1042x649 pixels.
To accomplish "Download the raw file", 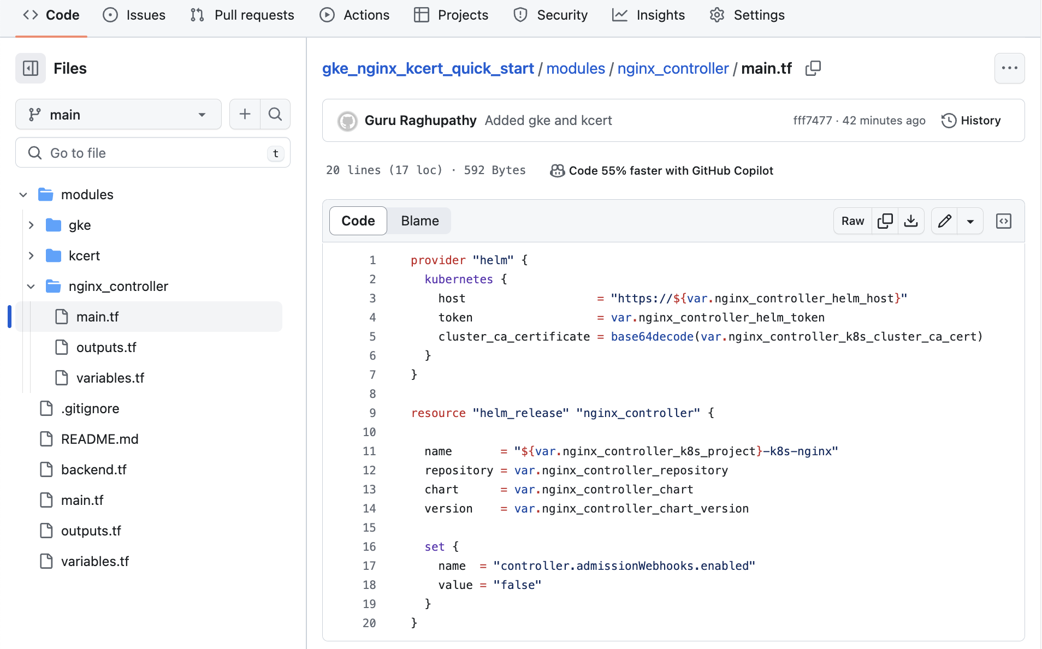I will pos(911,221).
